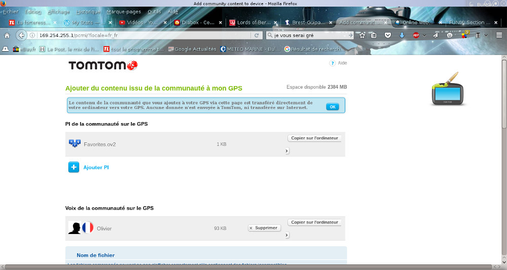The height and width of the screenshot is (270, 507).
Task: Open the eBay.fr bookmark
Action: (x=24, y=49)
